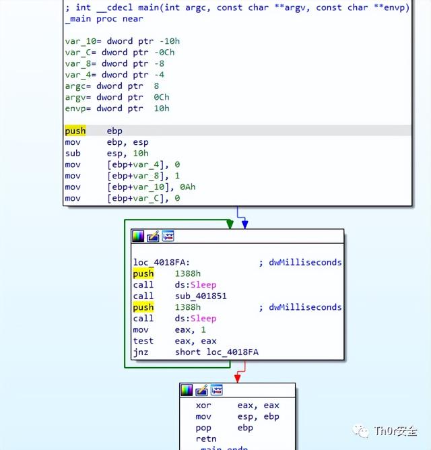Viewport: 431px width, 450px height.
Task: Select the loc_4018FA: label
Action: point(161,262)
